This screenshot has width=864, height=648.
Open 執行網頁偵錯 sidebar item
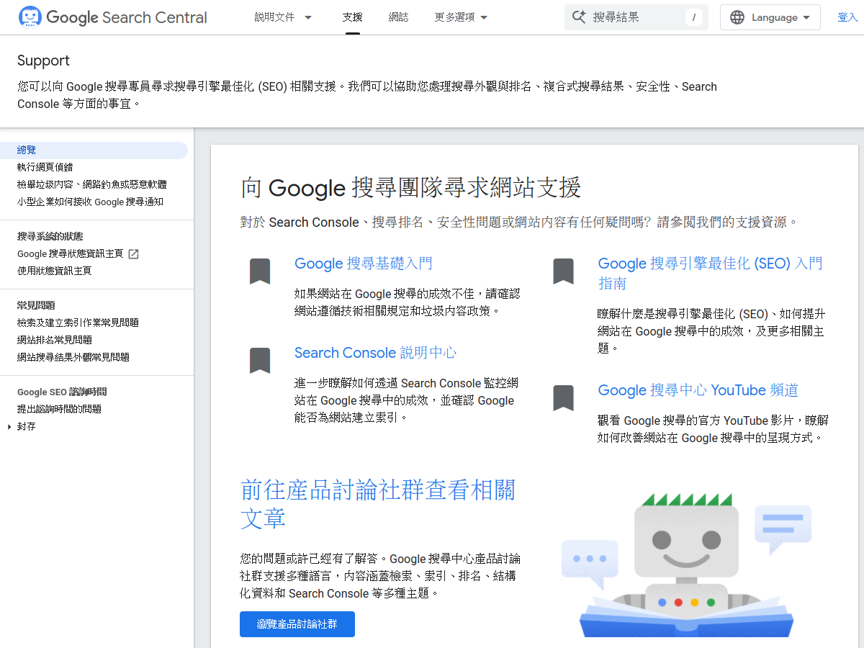coord(45,167)
